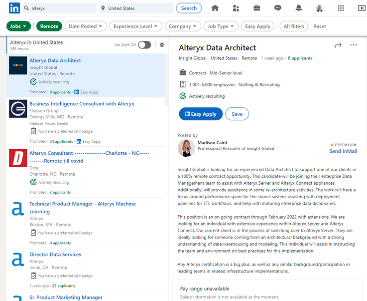Expand the Date Posted dropdown
Viewport: 367px width, 301px height.
[x=86, y=26]
